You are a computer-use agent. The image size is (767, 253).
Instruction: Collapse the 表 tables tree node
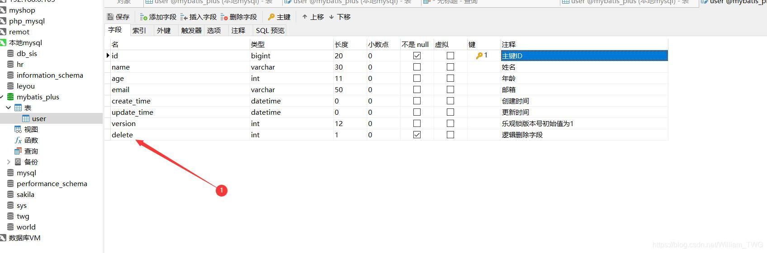(x=9, y=108)
